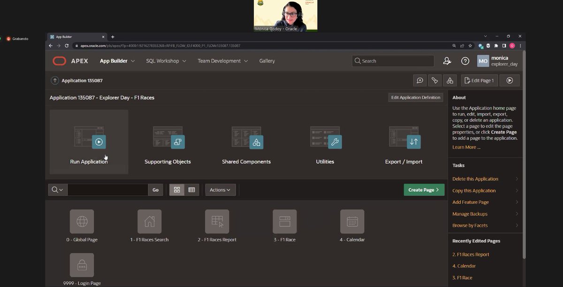Share this page icon in address bar
Viewport: 563px width, 287px height.
462,45
